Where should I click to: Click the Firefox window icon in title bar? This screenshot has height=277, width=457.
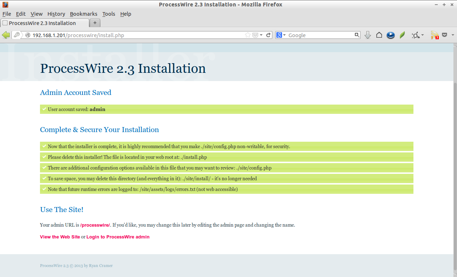point(5,5)
